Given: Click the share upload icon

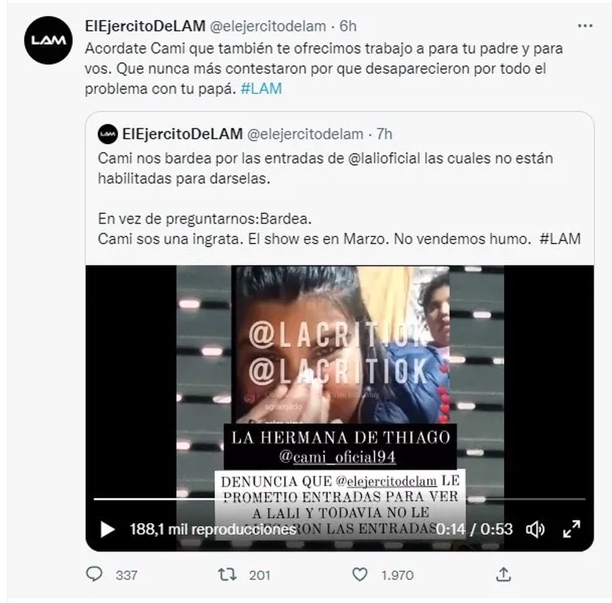Looking at the screenshot, I should click(503, 574).
